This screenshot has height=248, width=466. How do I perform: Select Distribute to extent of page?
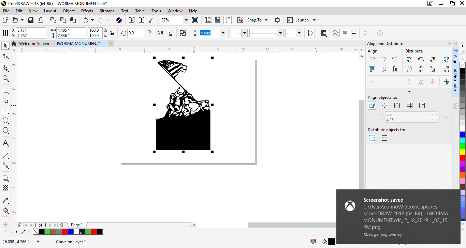(x=384, y=138)
